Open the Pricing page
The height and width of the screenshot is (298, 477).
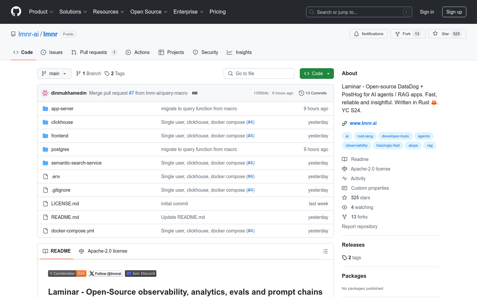(x=218, y=12)
